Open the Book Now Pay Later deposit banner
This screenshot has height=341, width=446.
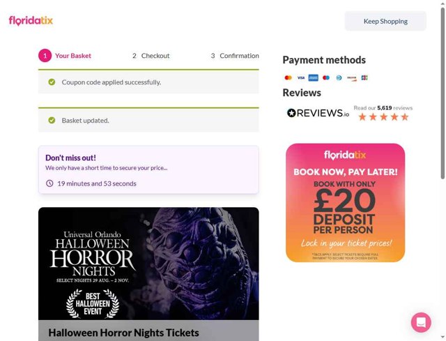pyautogui.click(x=346, y=203)
